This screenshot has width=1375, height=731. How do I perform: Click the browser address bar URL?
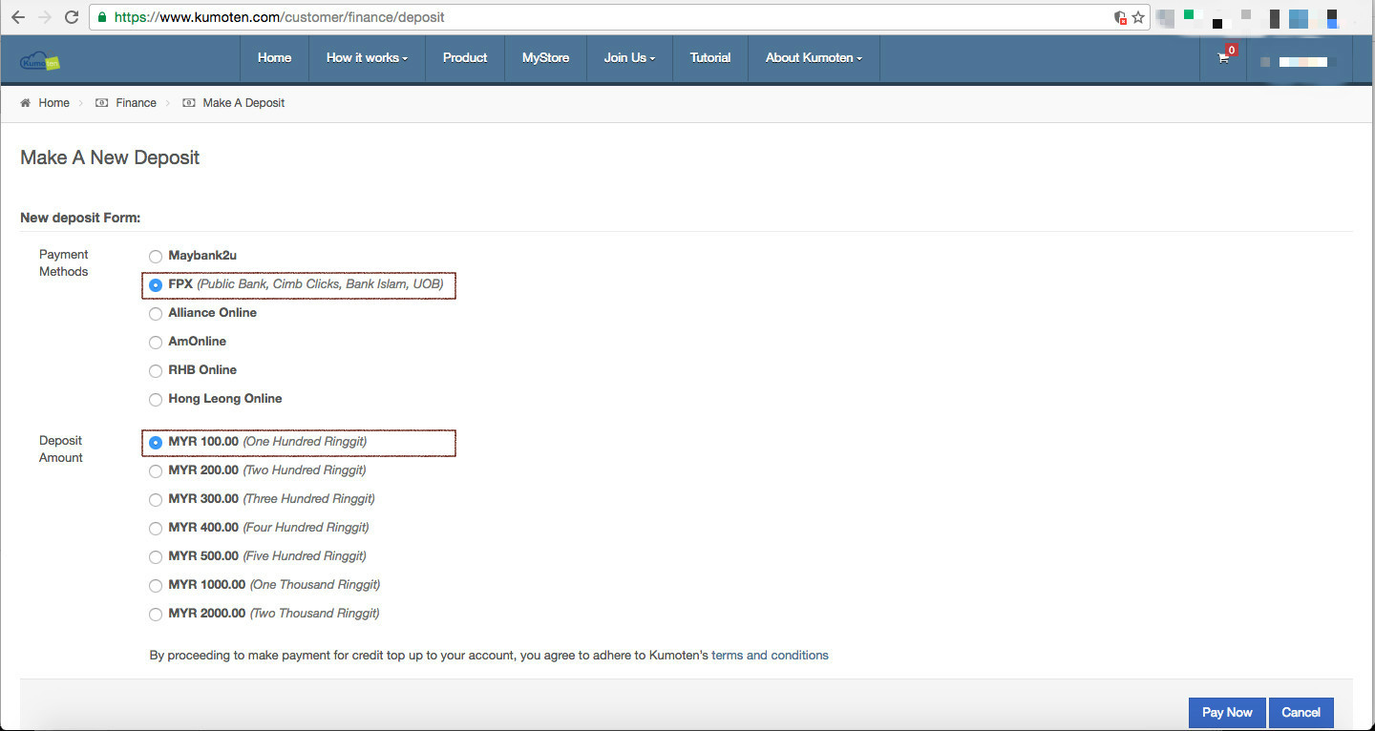click(x=279, y=17)
